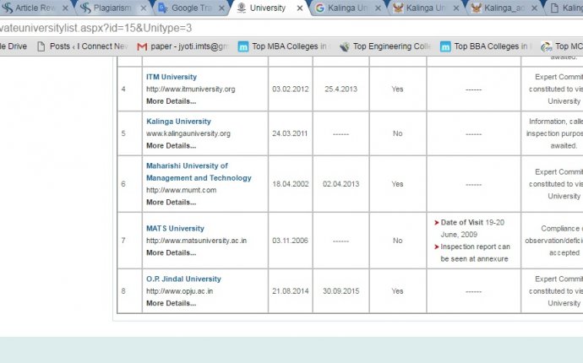Click the http://www.opju.ac.in text
This screenshot has height=363, width=583.
[x=180, y=291]
